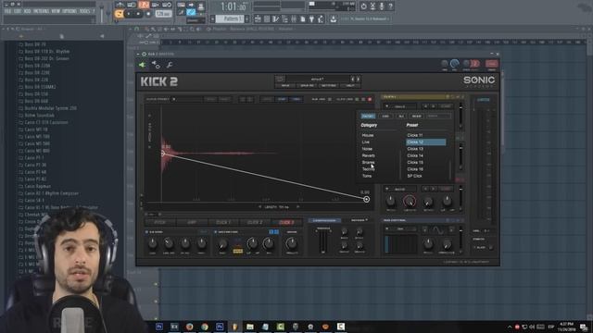Switch to the CLICK 1 tab

223,222
